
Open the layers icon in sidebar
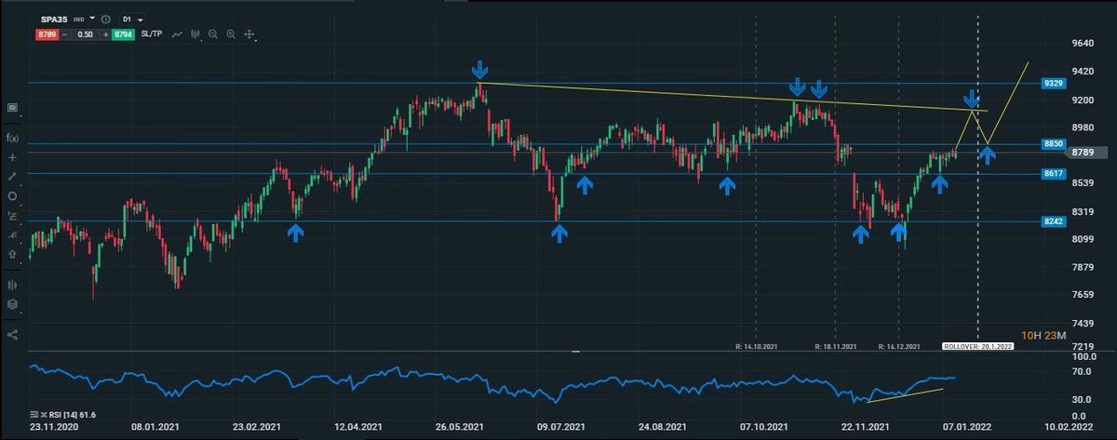click(x=12, y=304)
